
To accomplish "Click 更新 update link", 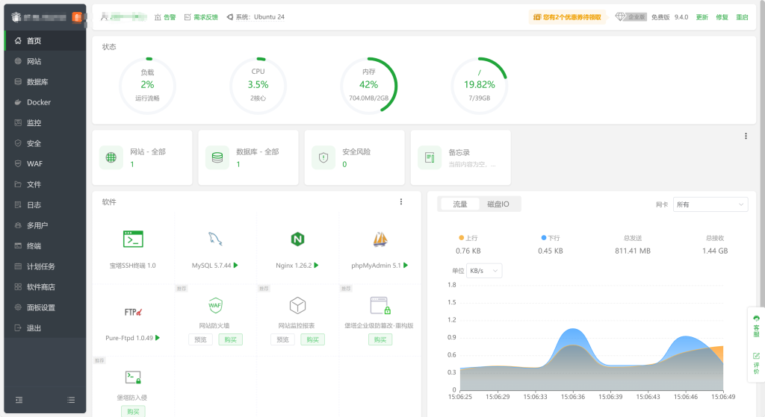I will [x=702, y=17].
